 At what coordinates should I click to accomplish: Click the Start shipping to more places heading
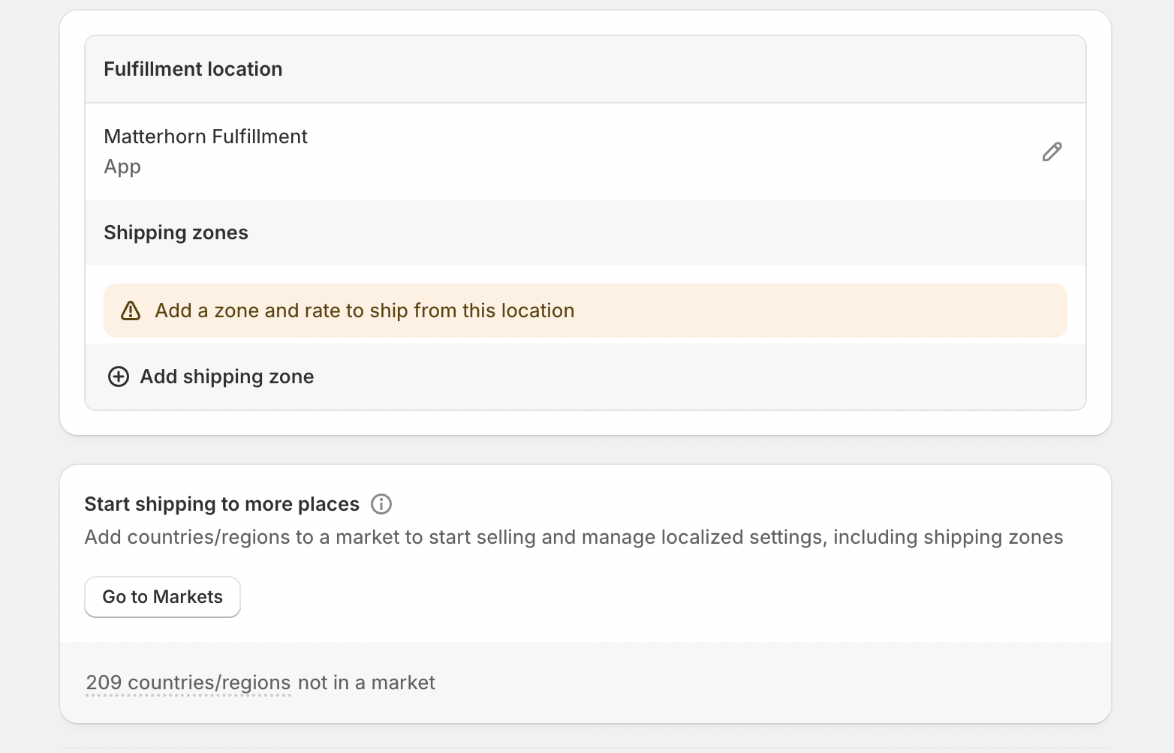[x=222, y=504]
